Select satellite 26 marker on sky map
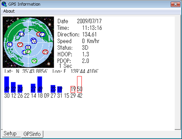Viewport: 182px width, 139px height. [34, 41]
